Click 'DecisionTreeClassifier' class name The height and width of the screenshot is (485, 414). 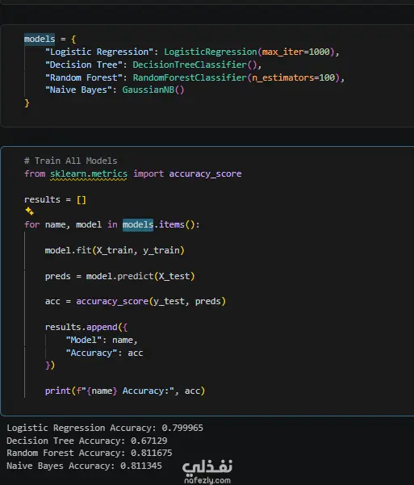tap(190, 65)
